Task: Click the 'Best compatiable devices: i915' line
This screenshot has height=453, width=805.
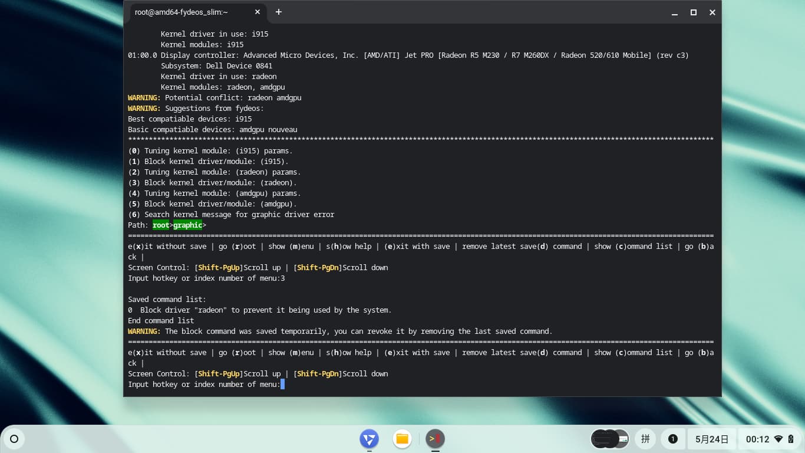Action: point(190,119)
